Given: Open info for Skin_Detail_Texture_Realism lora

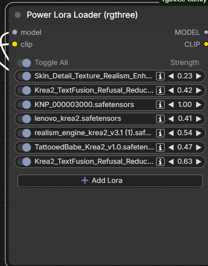Looking at the screenshot, I should (160, 76).
